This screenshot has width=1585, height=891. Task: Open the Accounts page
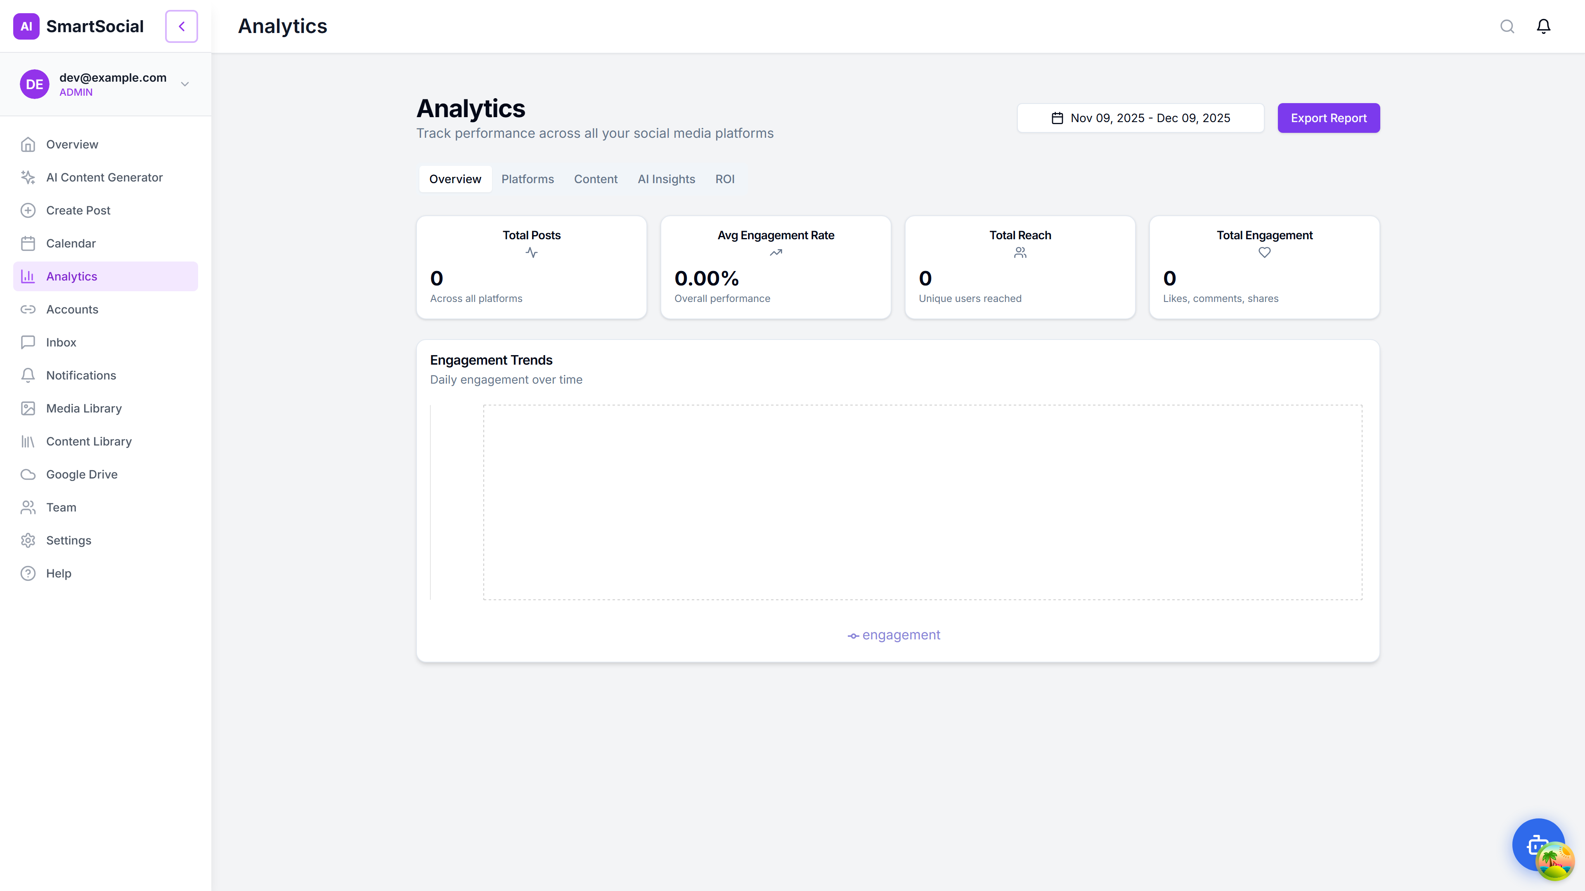point(71,309)
